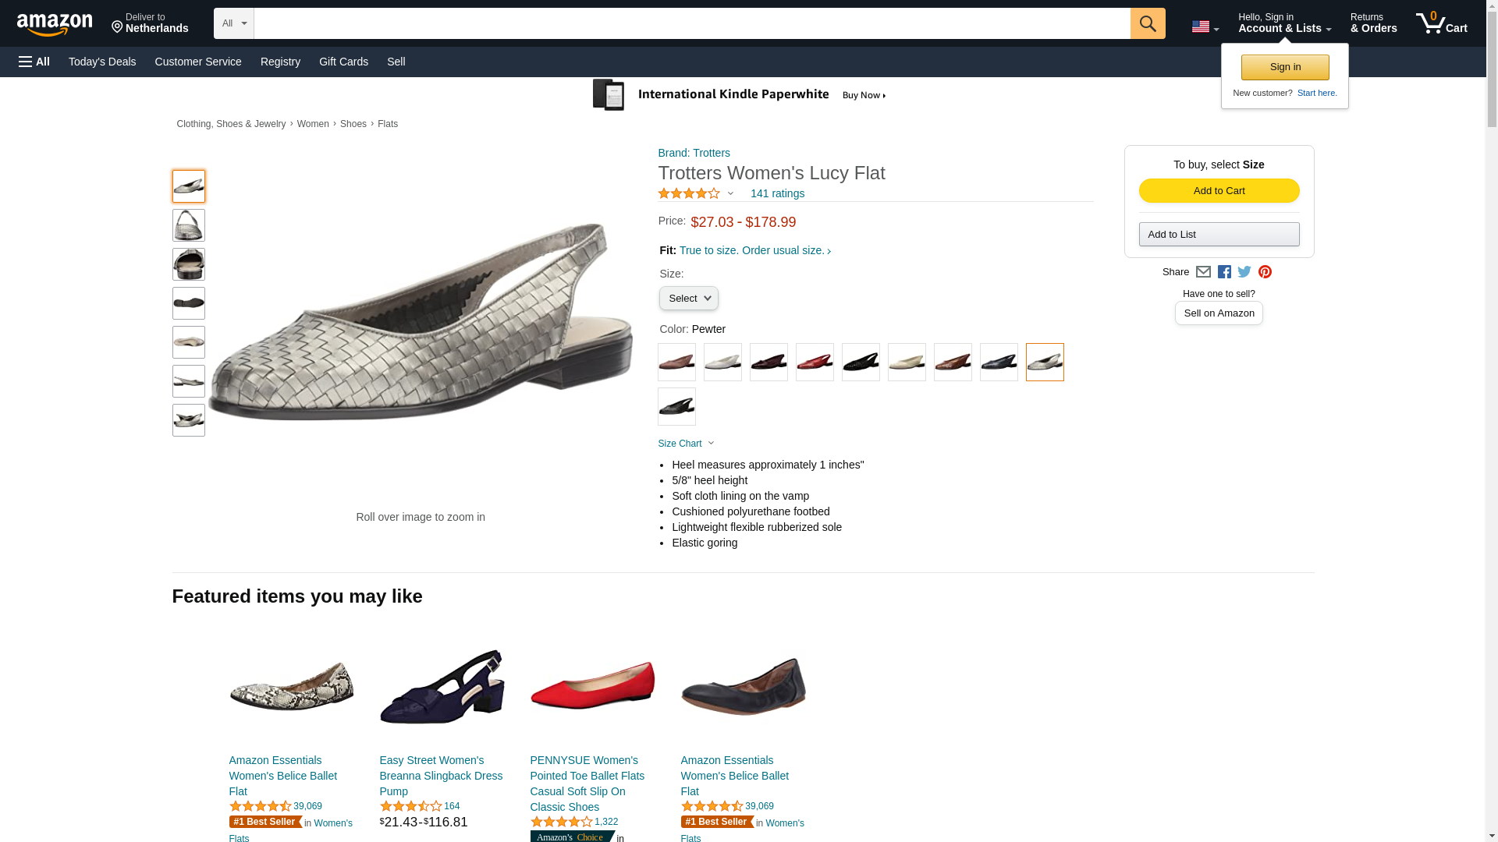Open the shopping cart icon
Image resolution: width=1498 pixels, height=842 pixels.
point(1441,23)
